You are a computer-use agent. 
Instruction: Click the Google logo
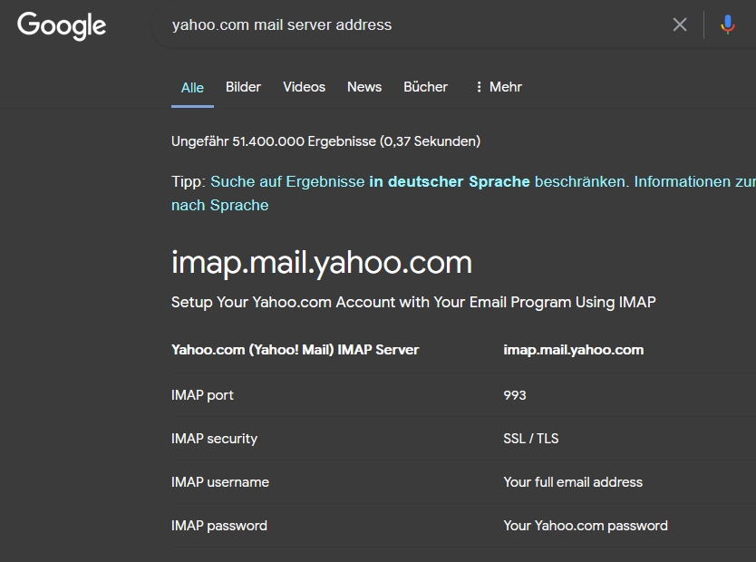62,25
